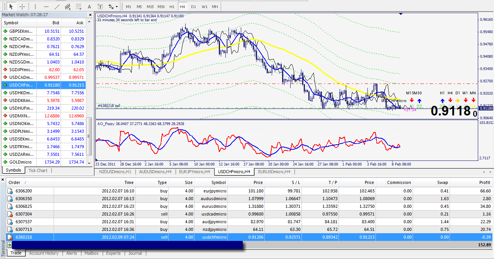Sort orders by the Profit column header
This screenshot has height=259, width=494.
(471, 182)
